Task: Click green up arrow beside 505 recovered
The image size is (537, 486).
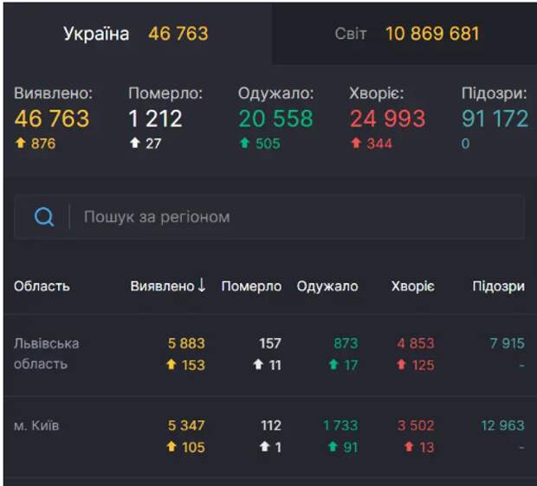Action: coord(244,144)
